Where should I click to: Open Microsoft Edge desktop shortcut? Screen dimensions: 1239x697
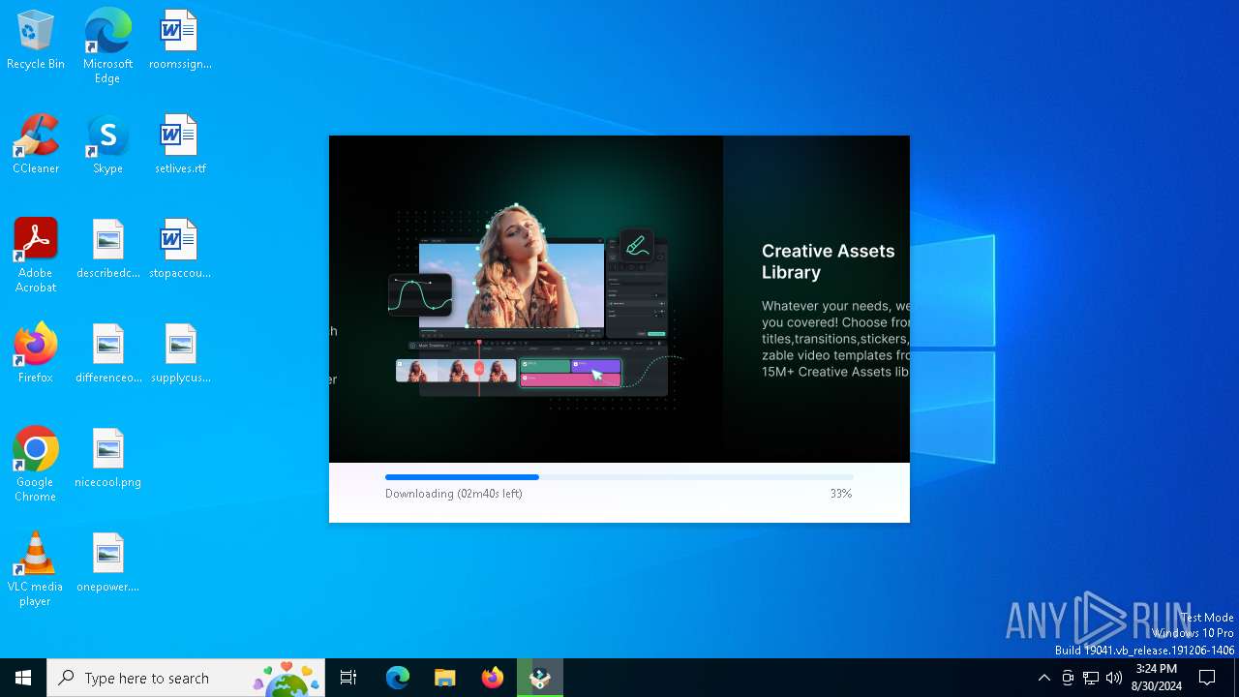pos(107,45)
